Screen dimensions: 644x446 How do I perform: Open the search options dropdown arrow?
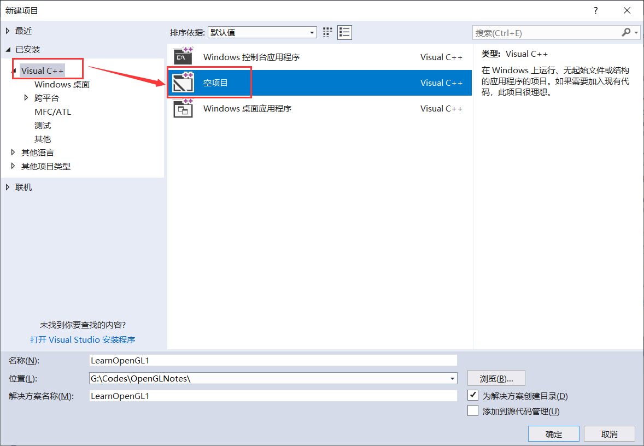pos(636,32)
